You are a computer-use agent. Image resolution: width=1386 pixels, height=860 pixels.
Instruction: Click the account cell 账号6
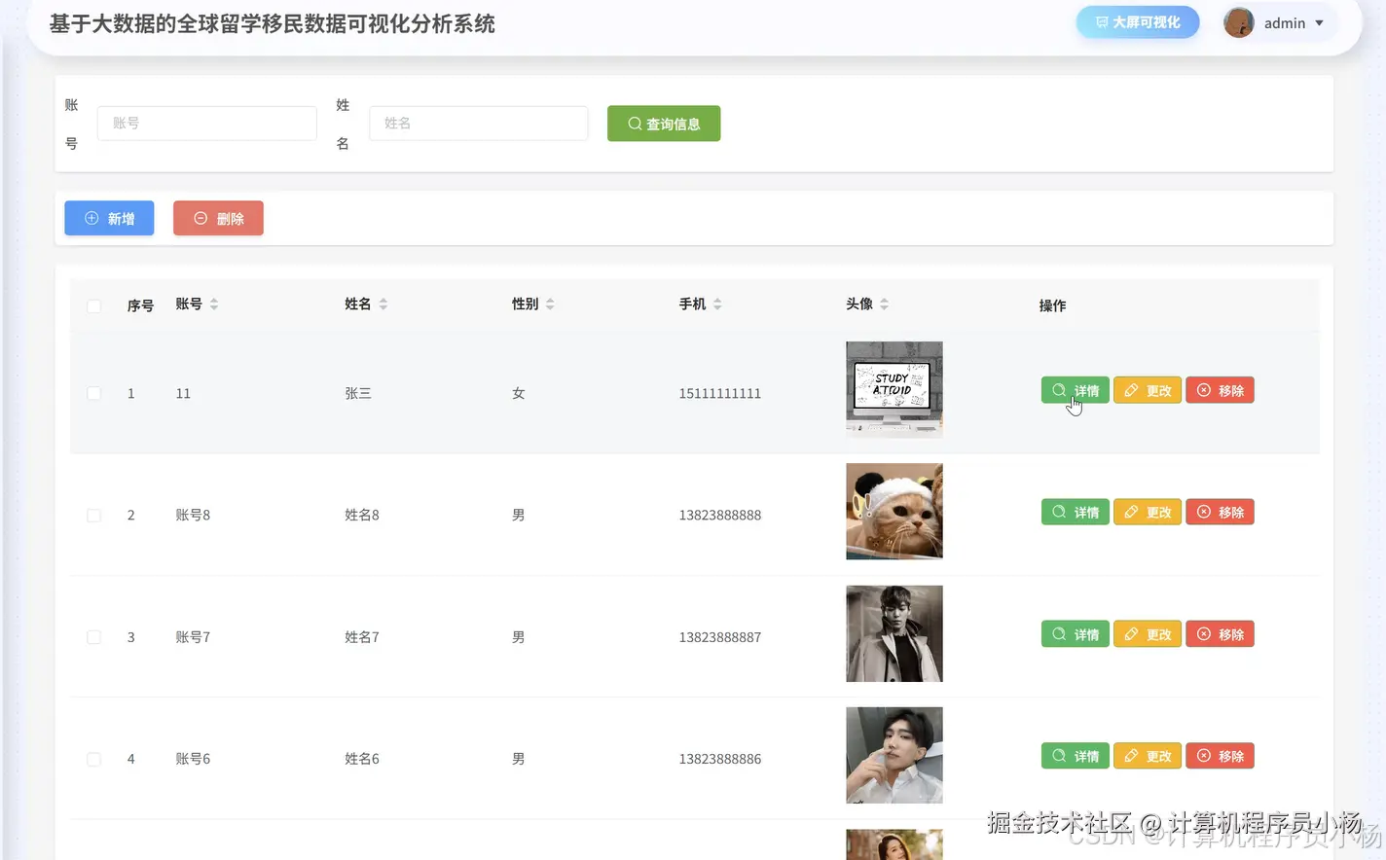193,759
